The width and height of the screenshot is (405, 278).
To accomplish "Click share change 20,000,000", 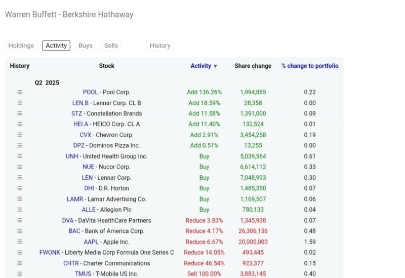I will click(253, 242).
